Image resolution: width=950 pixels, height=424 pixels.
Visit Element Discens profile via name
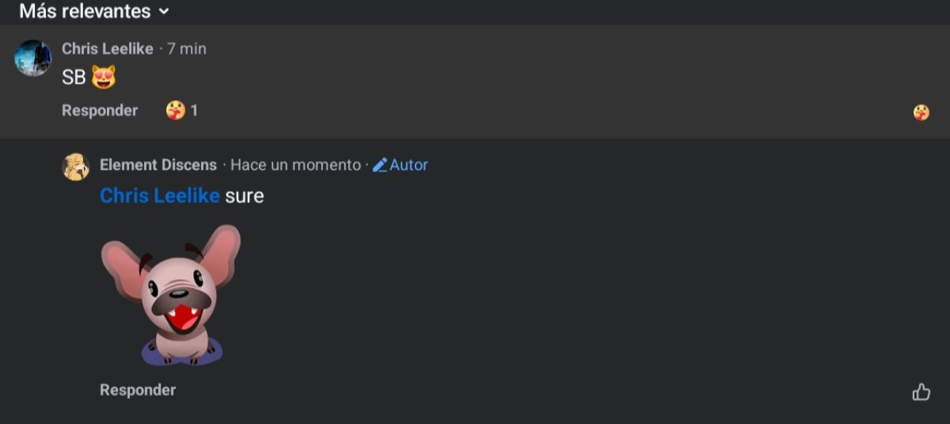[x=158, y=165]
